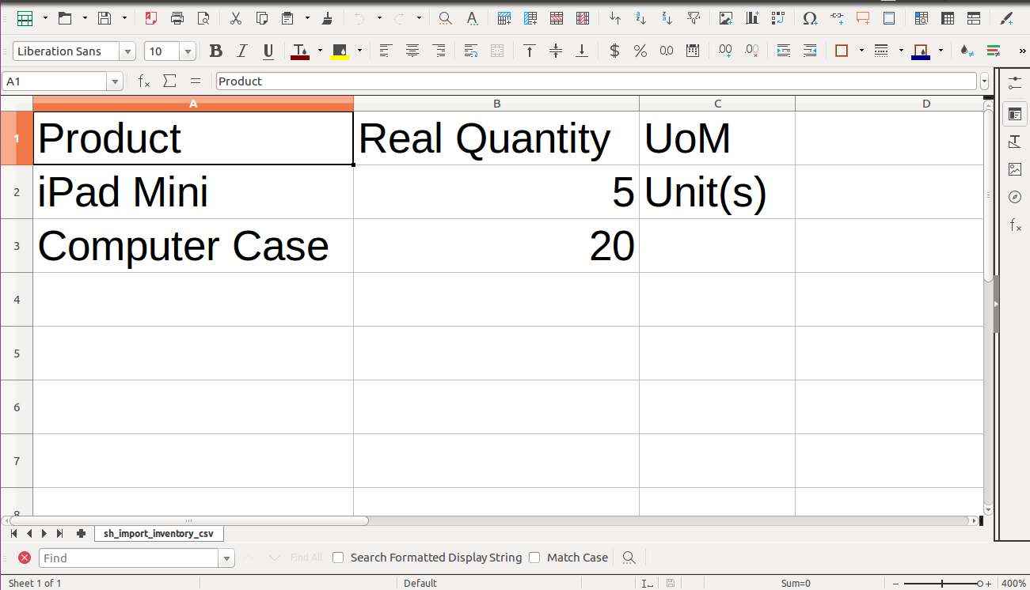Viewport: 1030px width, 590px height.
Task: Go to the last sheet
Action: (59, 534)
